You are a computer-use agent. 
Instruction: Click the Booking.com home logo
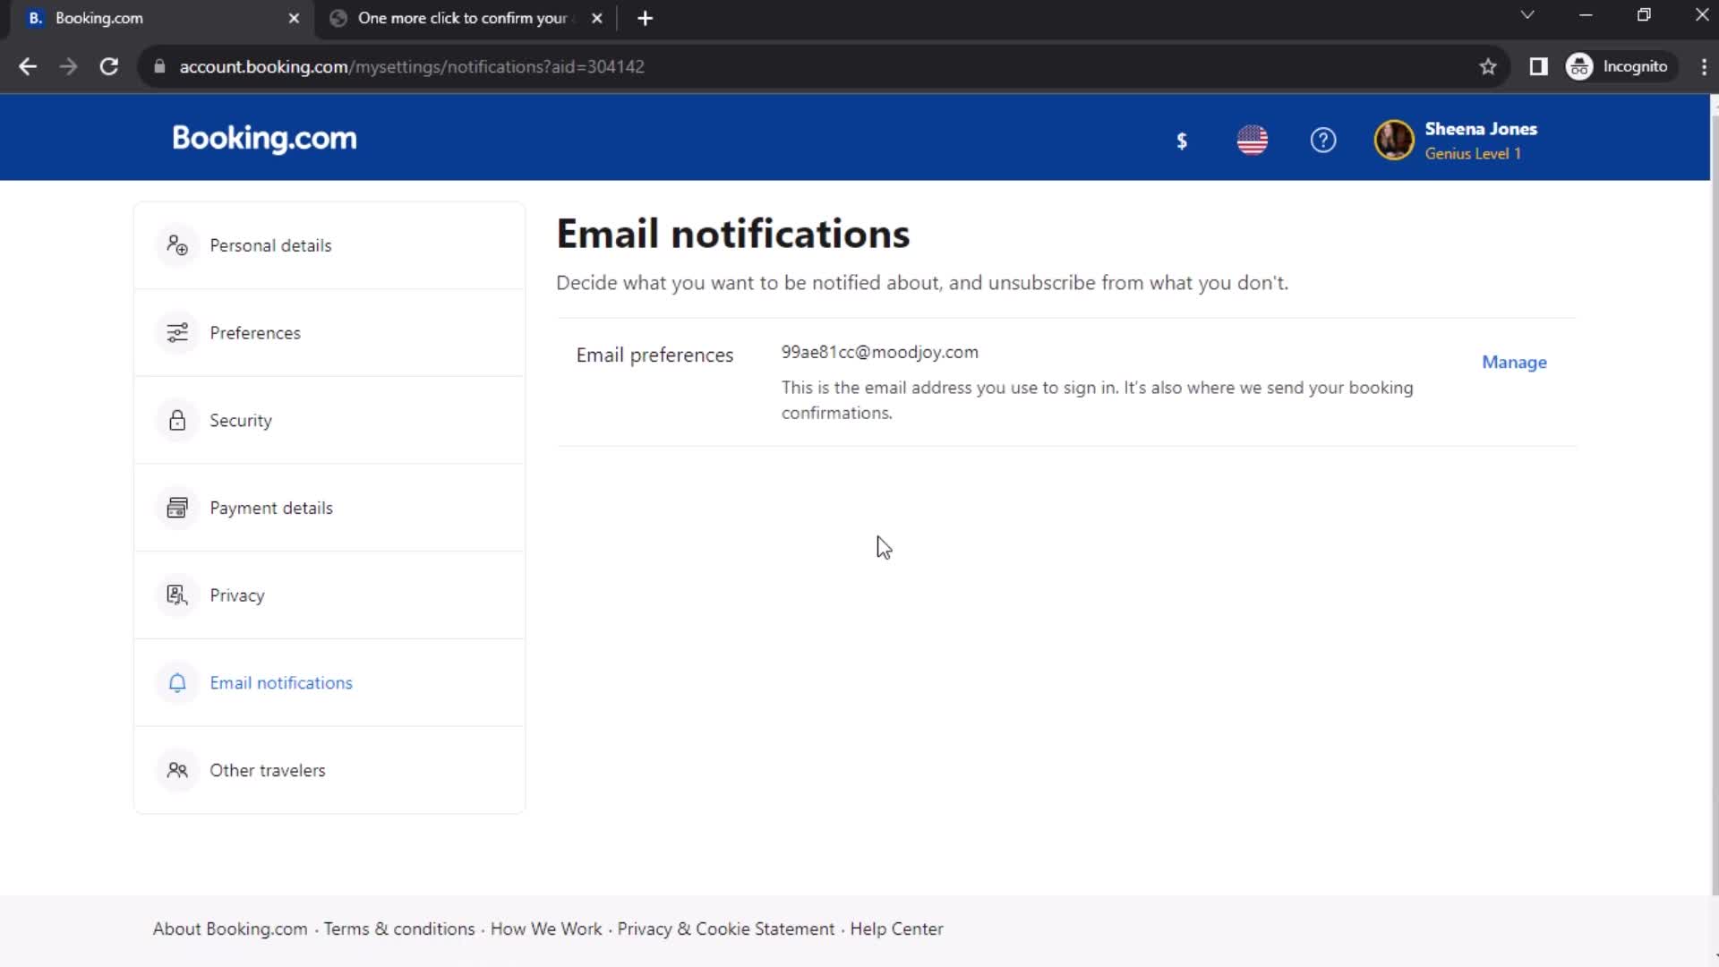(x=264, y=140)
